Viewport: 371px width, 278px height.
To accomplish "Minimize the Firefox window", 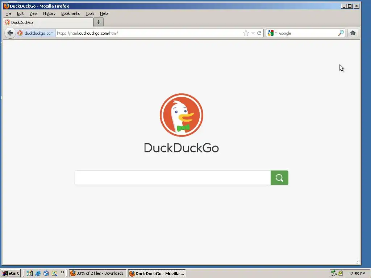I will tap(344, 6).
